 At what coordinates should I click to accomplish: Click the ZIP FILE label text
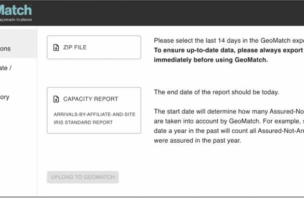pos(75,47)
